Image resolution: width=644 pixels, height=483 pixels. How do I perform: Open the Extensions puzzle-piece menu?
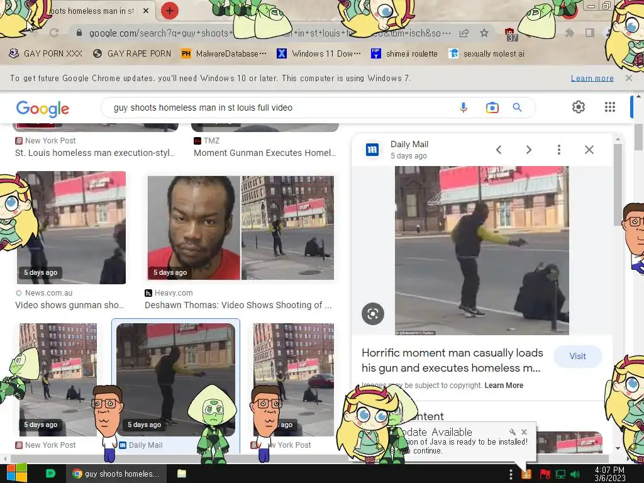coord(570,33)
